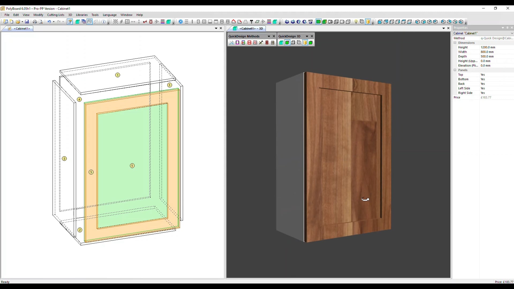Click the Undo icon in the toolbar
The image size is (514, 289).
tap(50, 22)
